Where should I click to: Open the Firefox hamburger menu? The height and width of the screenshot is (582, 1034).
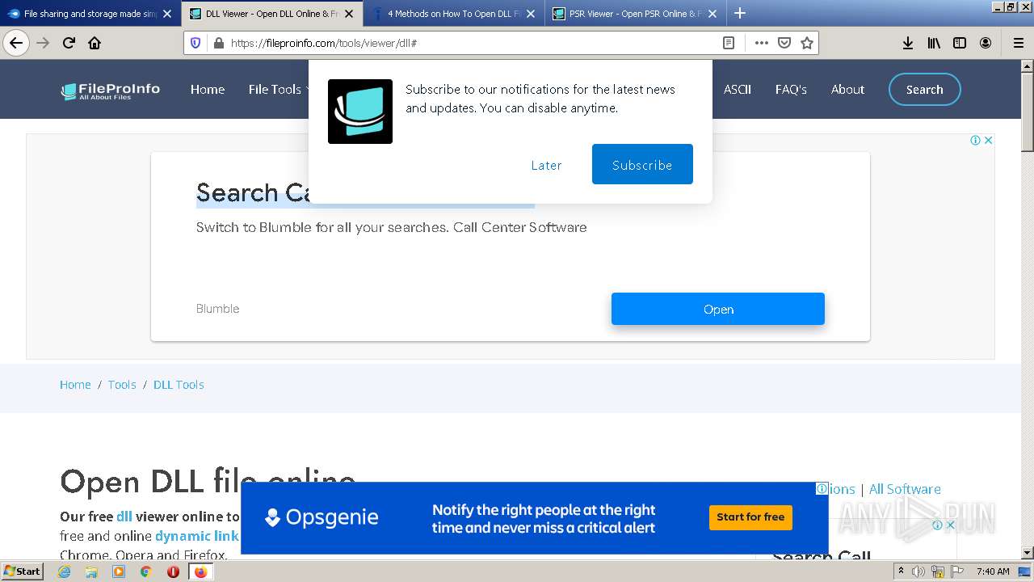coord(1018,43)
